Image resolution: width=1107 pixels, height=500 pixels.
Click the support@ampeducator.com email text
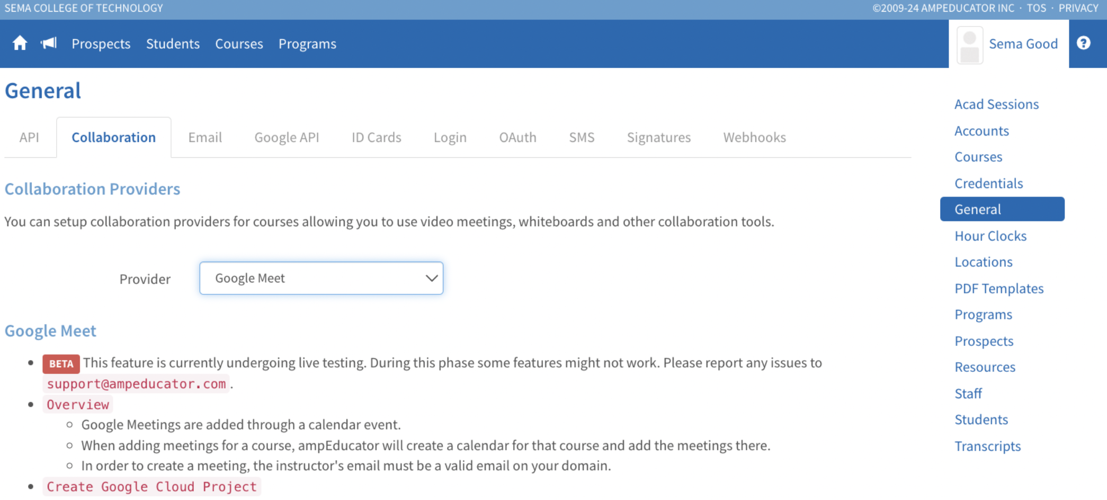136,384
